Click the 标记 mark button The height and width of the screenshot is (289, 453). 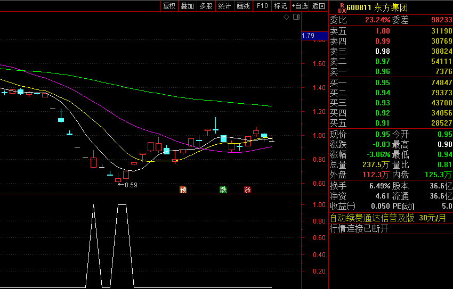coord(280,6)
